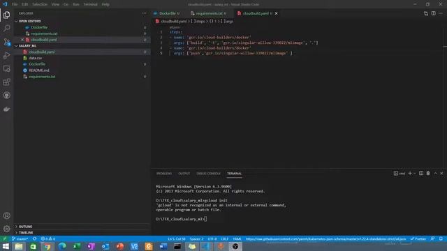The height and width of the screenshot is (251, 447).
Task: Click the Explorer more actions ellipsis
Action: click(145, 13)
